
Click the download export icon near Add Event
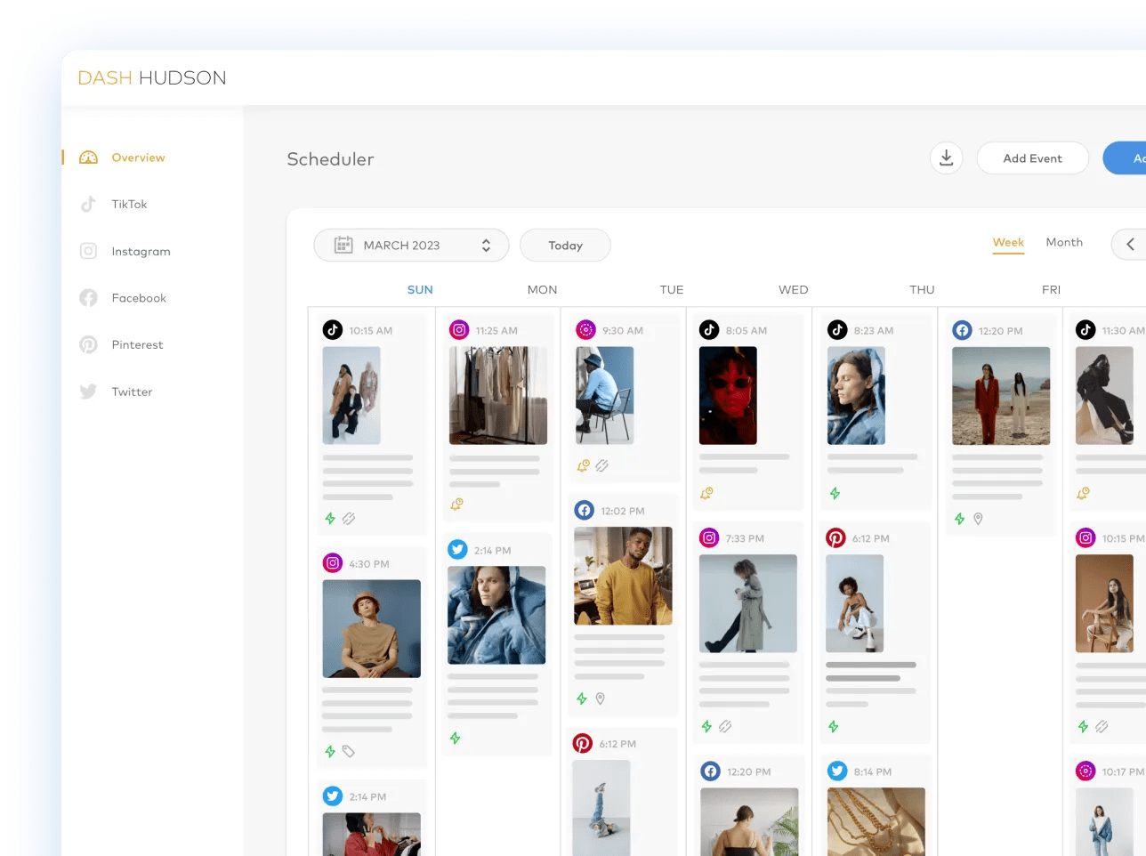pos(946,157)
